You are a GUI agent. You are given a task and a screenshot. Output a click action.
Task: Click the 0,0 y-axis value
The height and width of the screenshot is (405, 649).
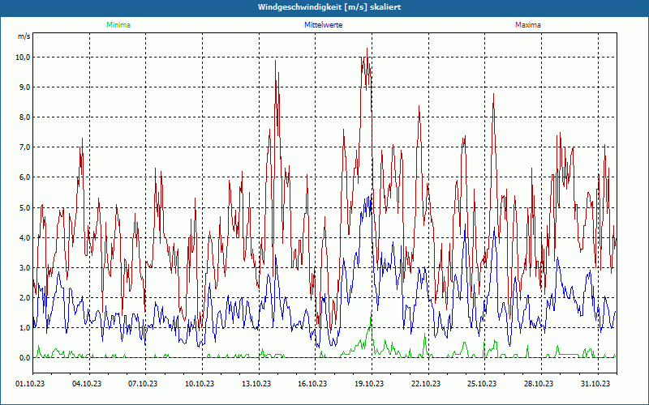click(x=25, y=358)
